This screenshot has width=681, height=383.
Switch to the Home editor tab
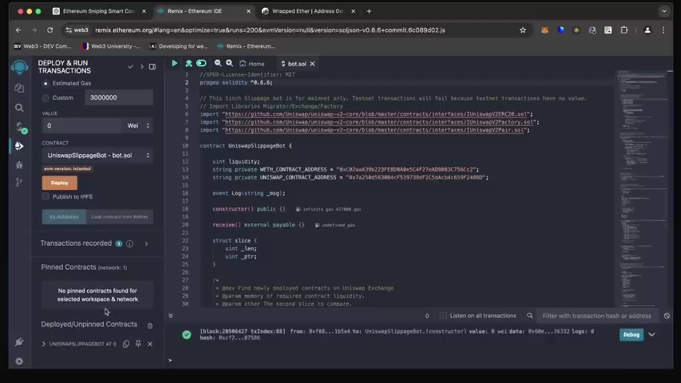click(x=252, y=63)
